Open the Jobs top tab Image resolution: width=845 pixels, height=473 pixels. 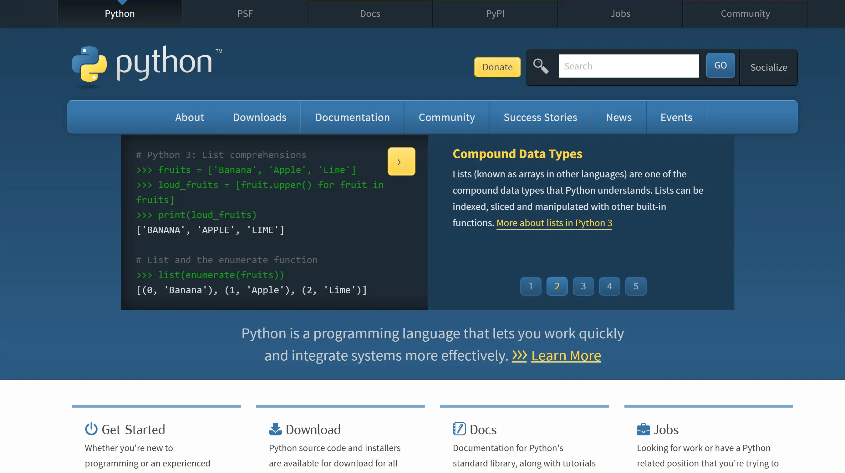(620, 13)
